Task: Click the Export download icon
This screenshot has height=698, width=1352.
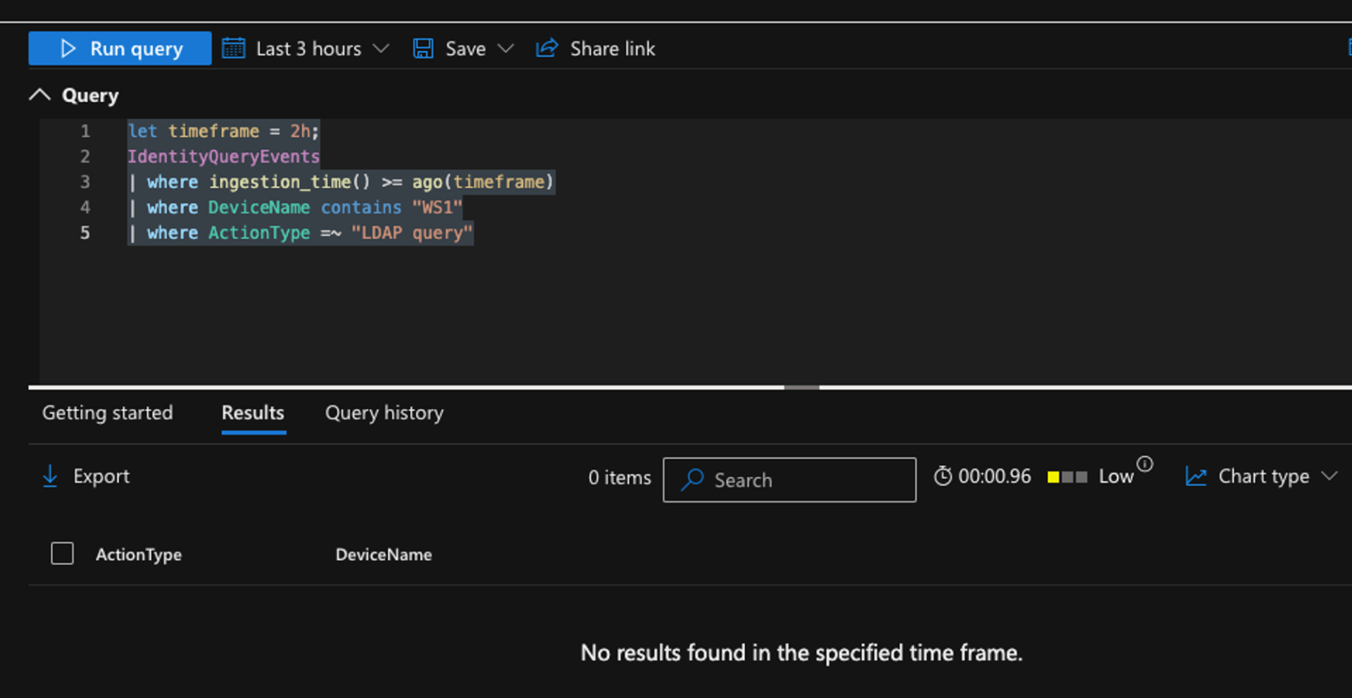Action: [x=49, y=476]
